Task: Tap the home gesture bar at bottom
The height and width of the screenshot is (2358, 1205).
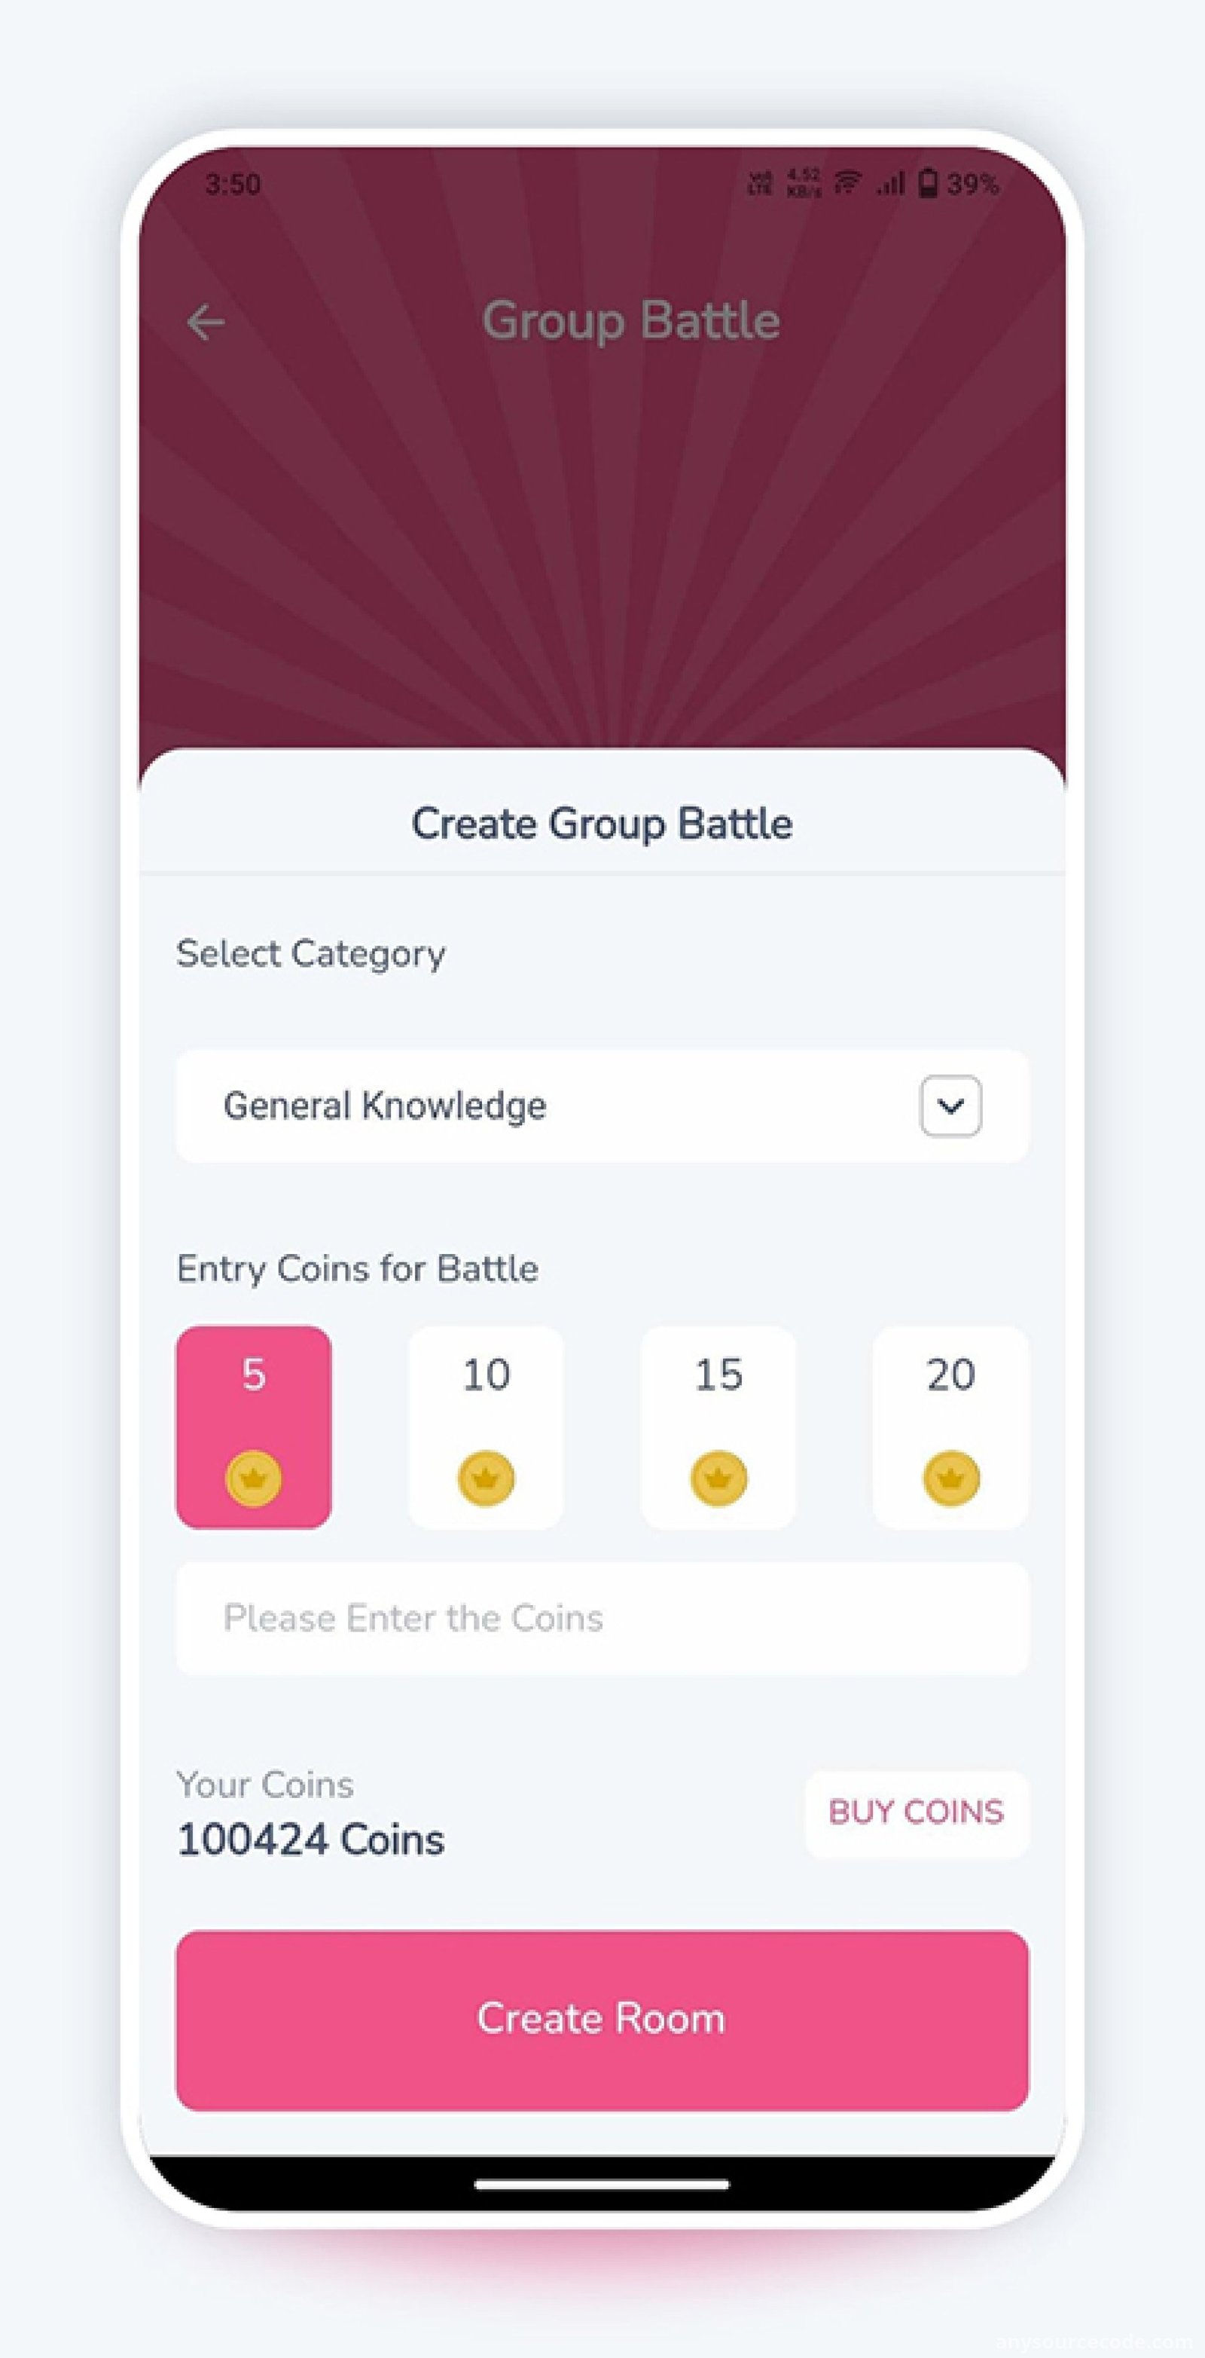Action: click(x=601, y=2184)
